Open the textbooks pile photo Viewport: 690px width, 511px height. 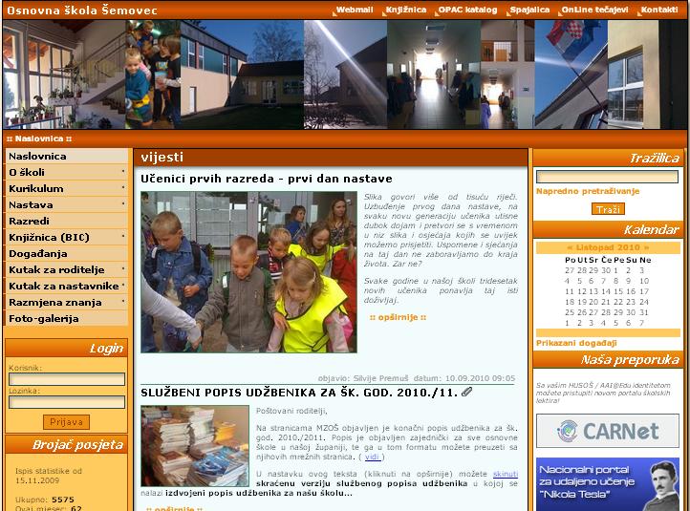pos(195,446)
